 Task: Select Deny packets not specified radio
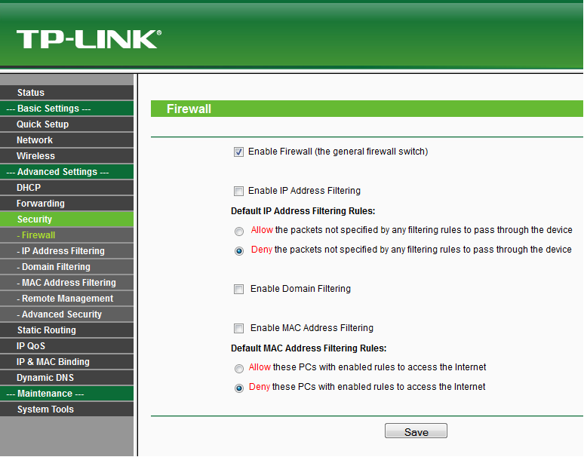239,251
